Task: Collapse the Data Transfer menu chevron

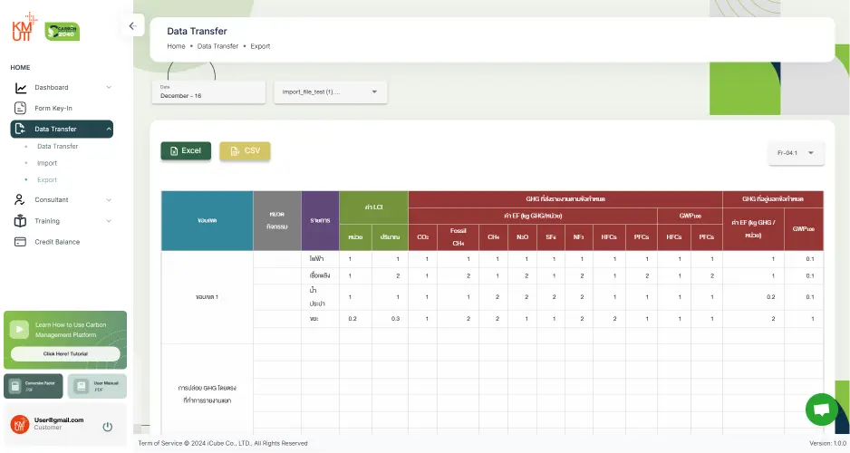Action: (x=109, y=129)
